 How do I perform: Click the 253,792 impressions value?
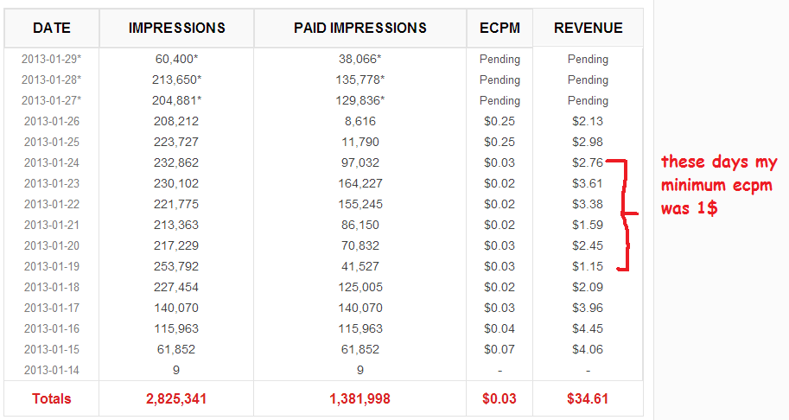176,266
